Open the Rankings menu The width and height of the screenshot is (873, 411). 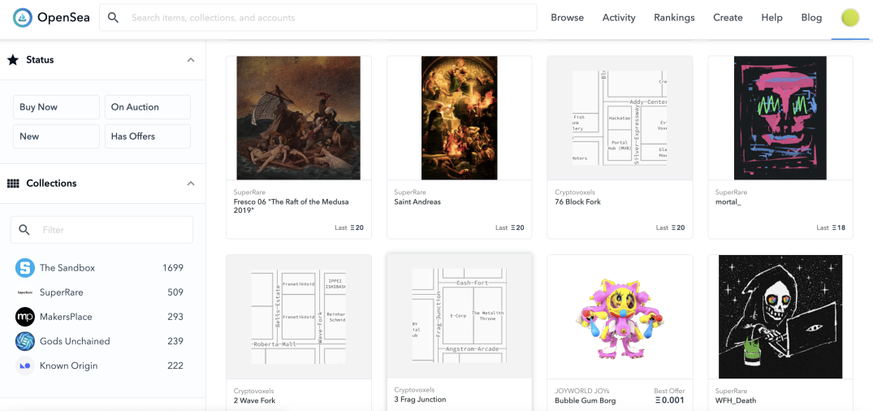(674, 18)
